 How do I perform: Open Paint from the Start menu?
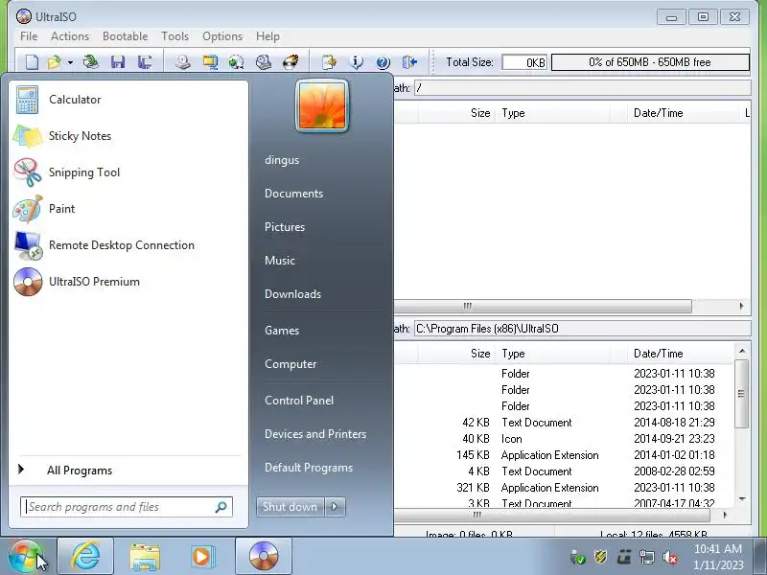128,209
